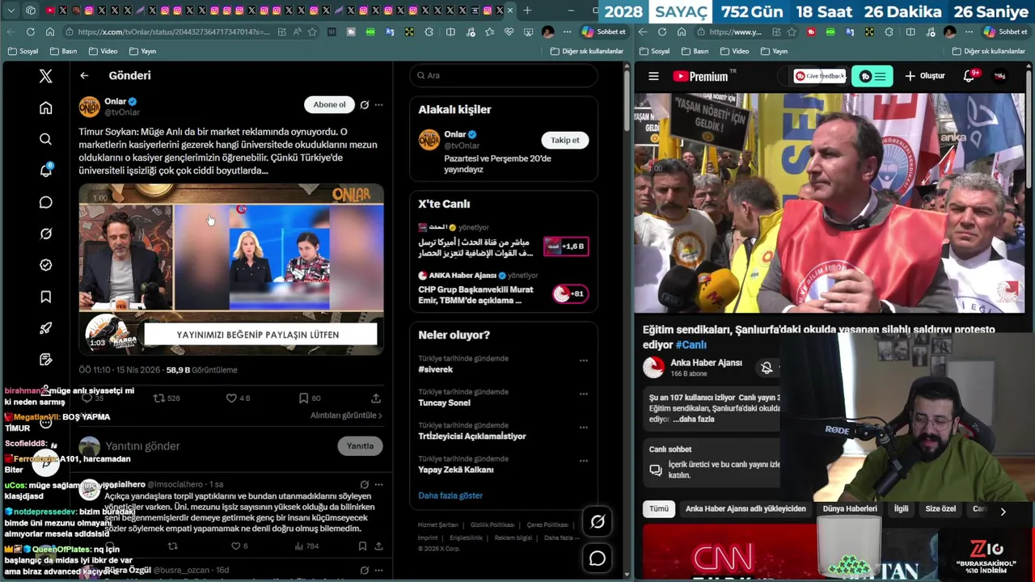Go to Home in X sidebar
Screen dimensions: 1035x582
point(45,108)
